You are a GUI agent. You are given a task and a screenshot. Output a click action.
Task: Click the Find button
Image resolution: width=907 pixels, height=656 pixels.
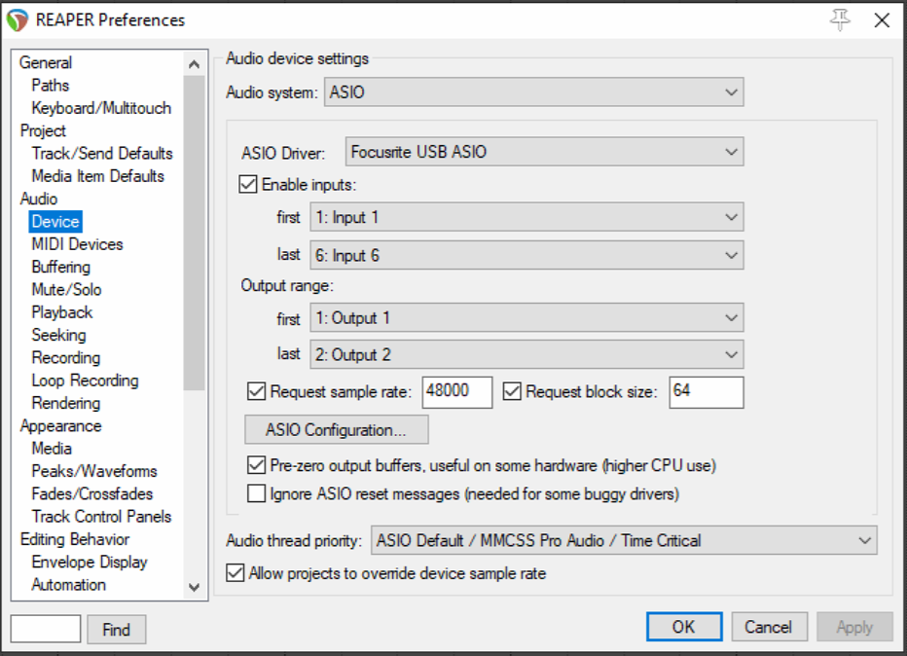[x=116, y=630]
